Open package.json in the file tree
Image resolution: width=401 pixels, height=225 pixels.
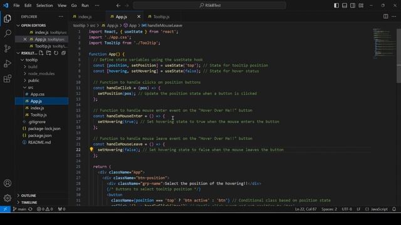[42, 136]
